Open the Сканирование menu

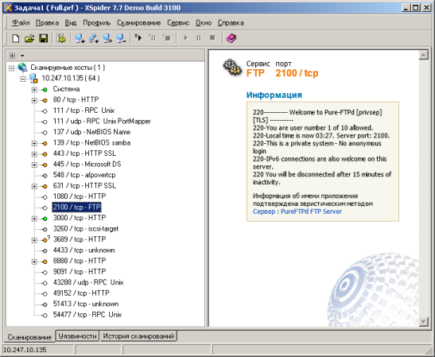138,23
